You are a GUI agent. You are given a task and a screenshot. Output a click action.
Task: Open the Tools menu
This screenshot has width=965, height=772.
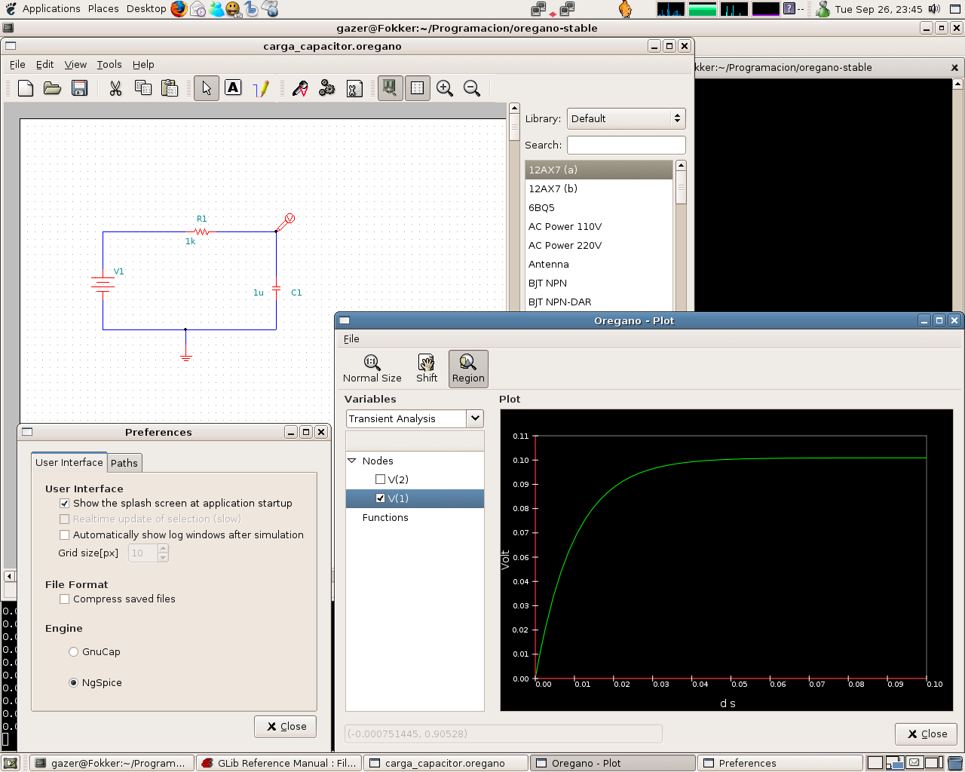[x=109, y=65]
